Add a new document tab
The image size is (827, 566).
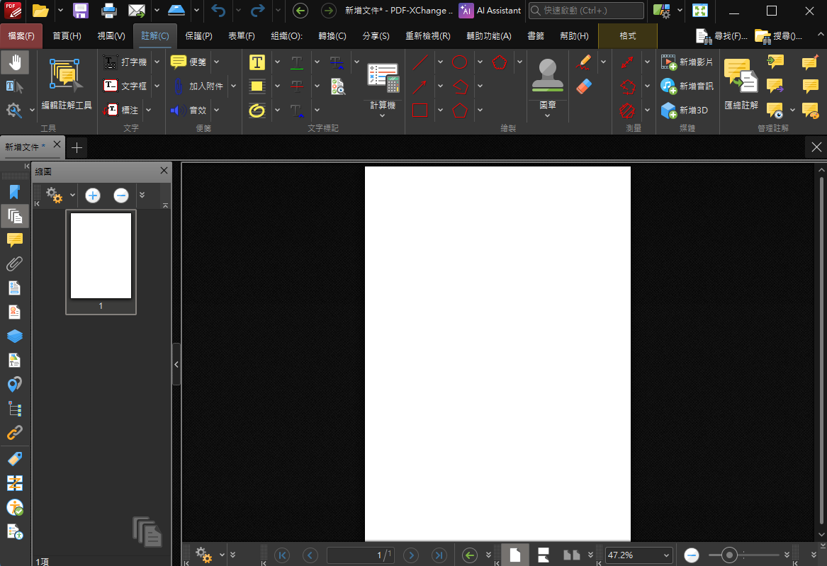click(77, 148)
